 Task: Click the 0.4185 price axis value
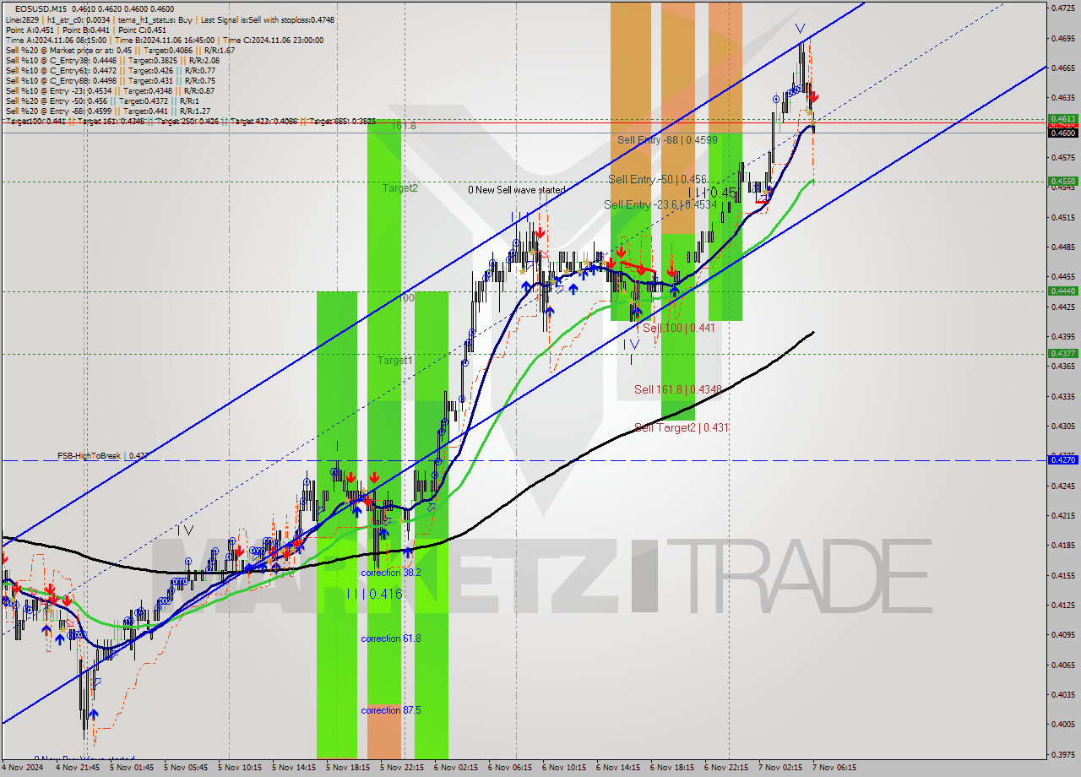1062,546
